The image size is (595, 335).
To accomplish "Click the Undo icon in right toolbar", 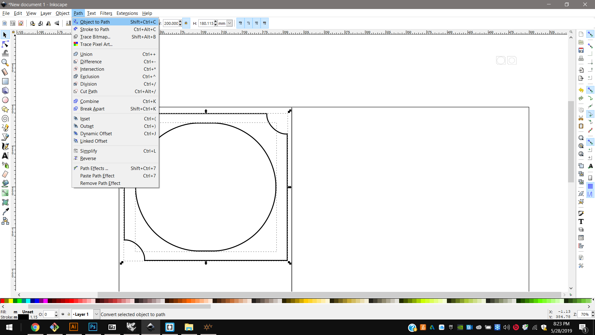I will click(x=581, y=90).
